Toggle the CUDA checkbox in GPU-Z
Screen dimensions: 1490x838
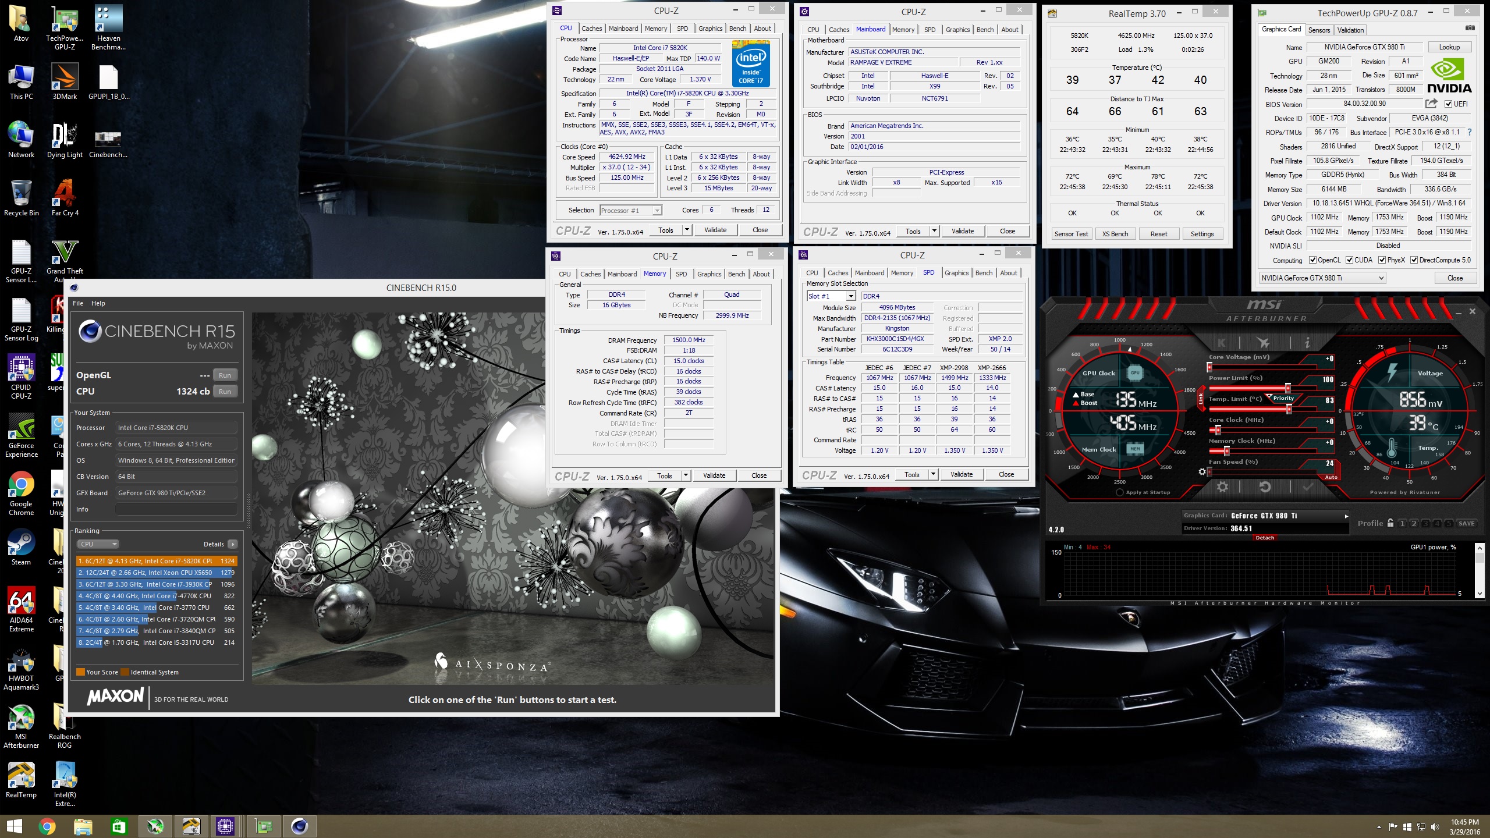tap(1349, 260)
